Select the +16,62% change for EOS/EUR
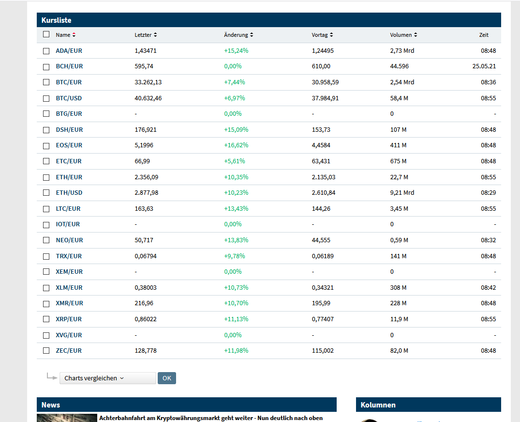This screenshot has height=422, width=520. 236,145
